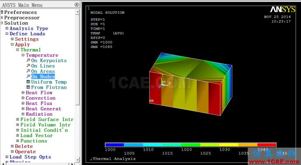Click the horizontal scrollbar right arrow

point(72,164)
